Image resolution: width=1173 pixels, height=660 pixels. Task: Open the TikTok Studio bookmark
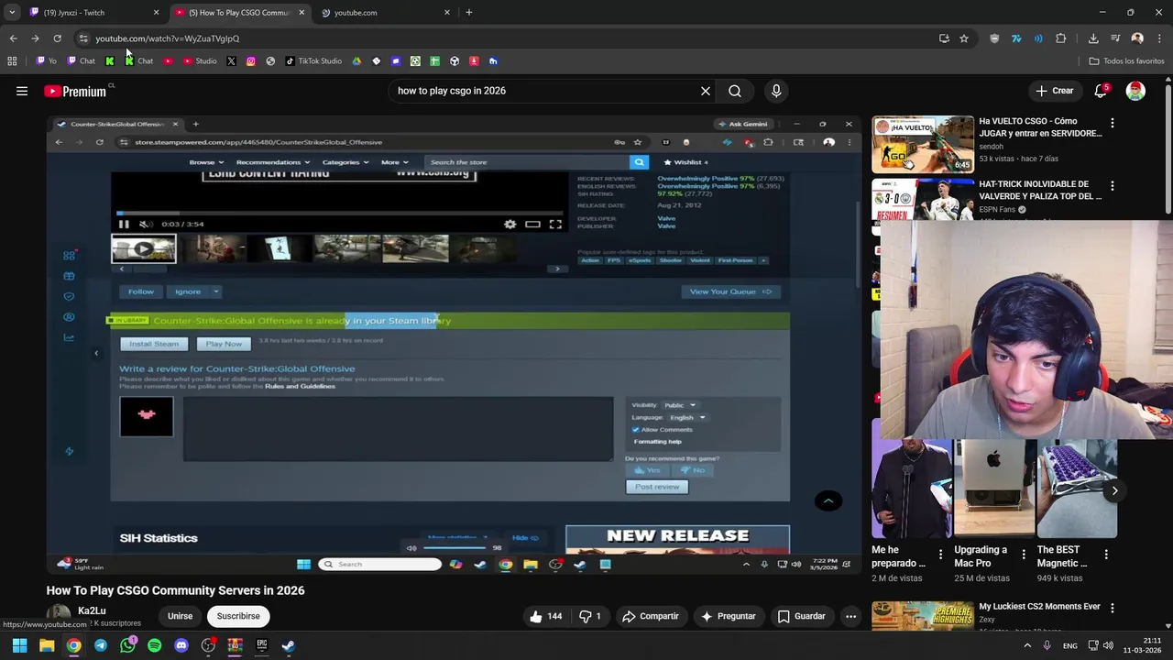point(313,61)
